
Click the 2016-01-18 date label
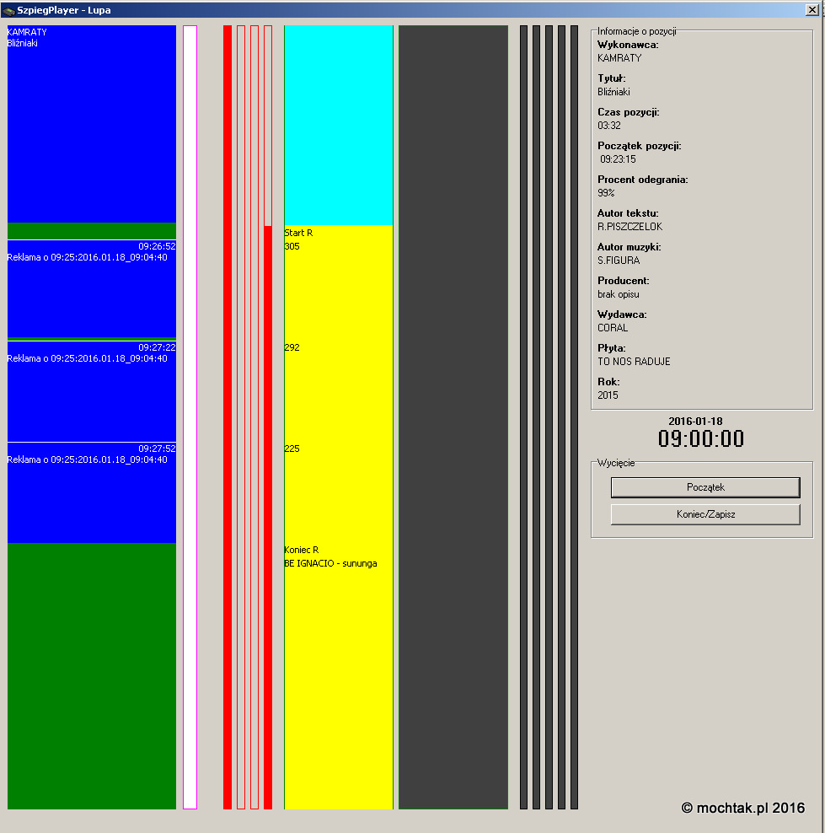tap(695, 422)
